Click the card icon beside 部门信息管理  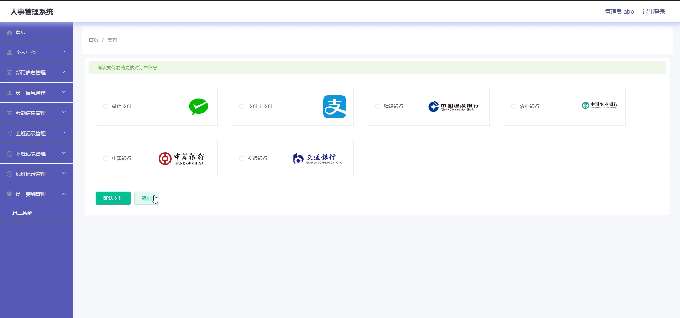click(10, 73)
